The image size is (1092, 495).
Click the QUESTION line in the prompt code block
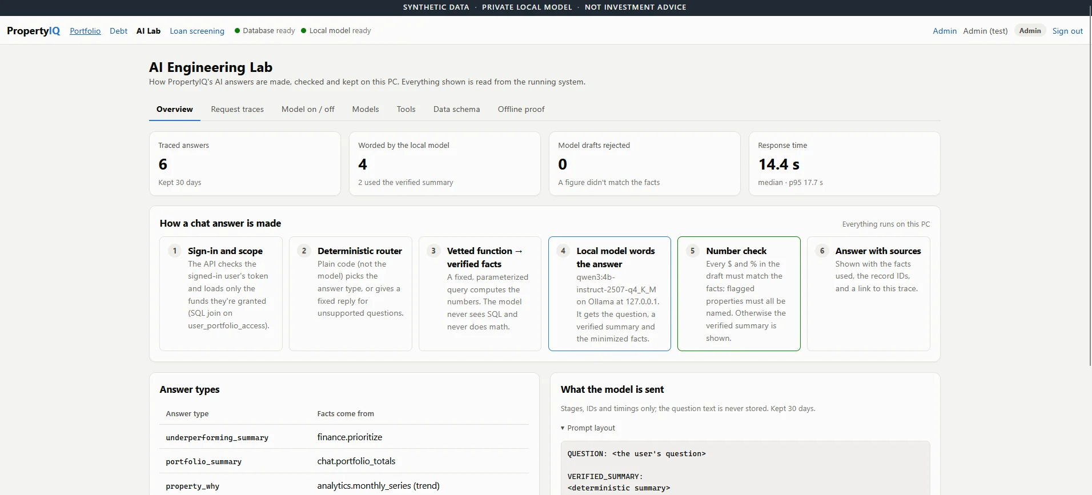coord(636,453)
